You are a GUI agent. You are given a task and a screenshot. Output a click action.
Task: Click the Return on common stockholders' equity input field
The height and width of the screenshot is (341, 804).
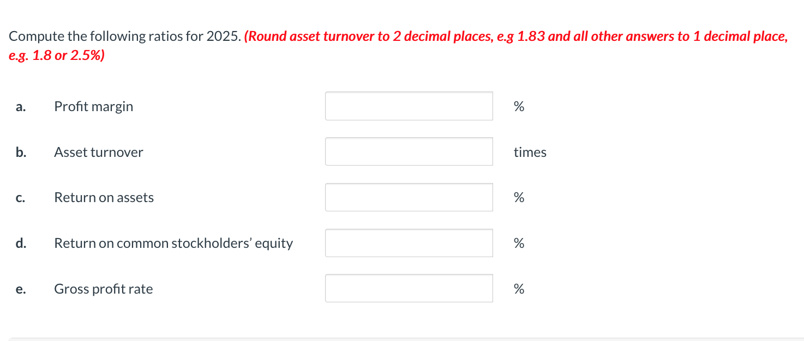click(x=409, y=242)
